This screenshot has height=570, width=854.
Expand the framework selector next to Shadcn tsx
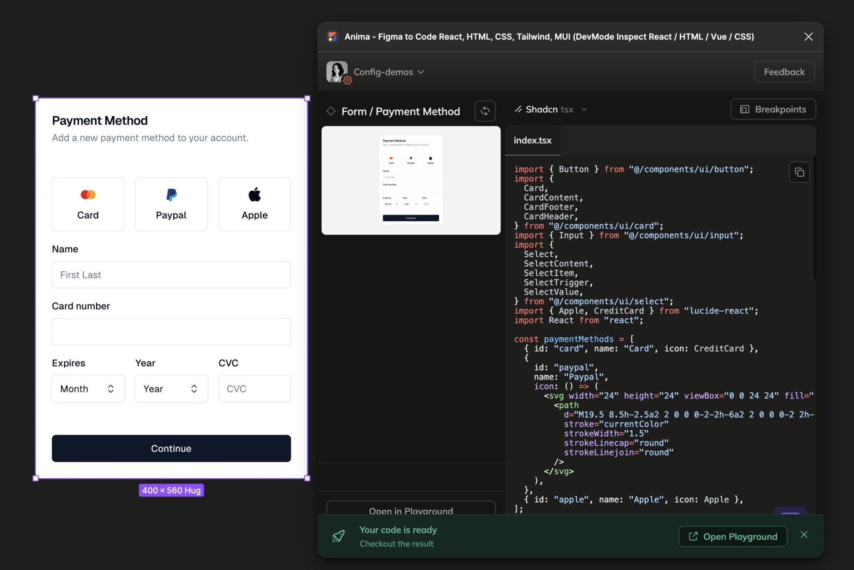[x=585, y=109]
